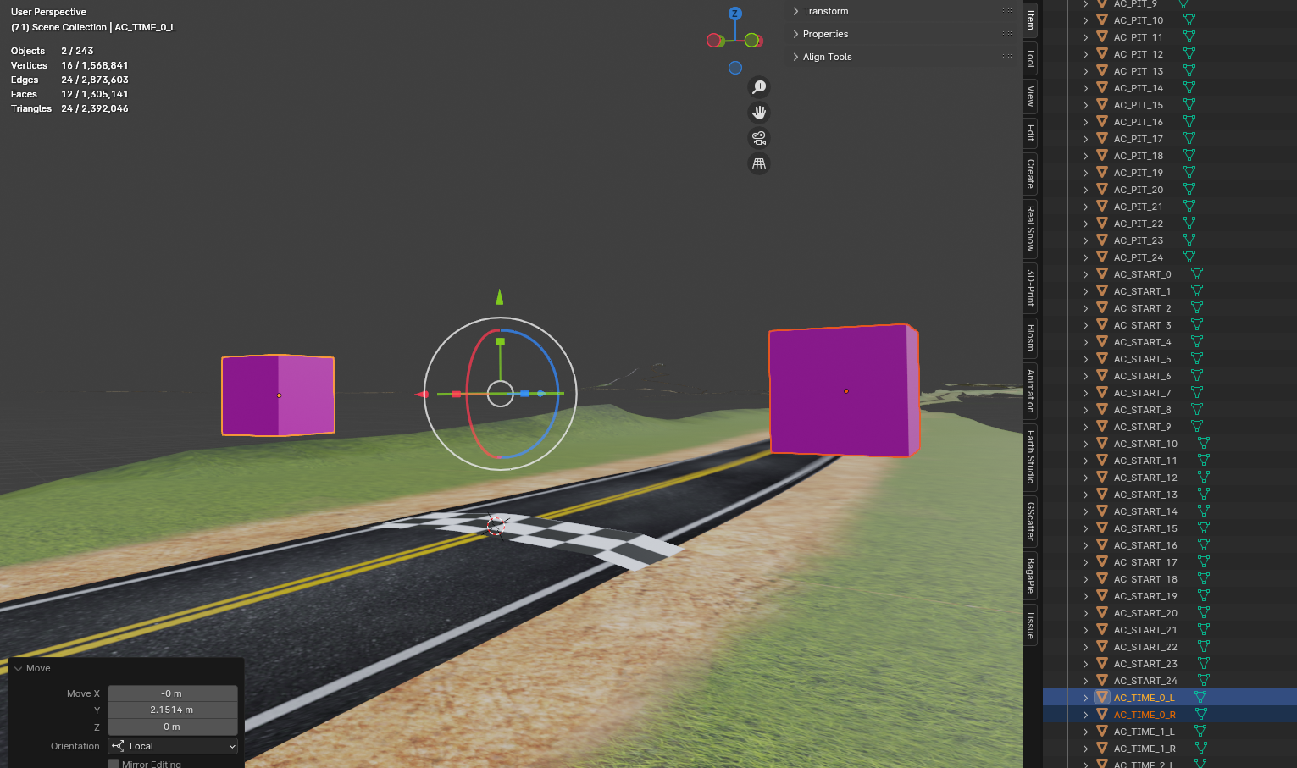Toggle Mirror Editing checkbox

point(114,764)
